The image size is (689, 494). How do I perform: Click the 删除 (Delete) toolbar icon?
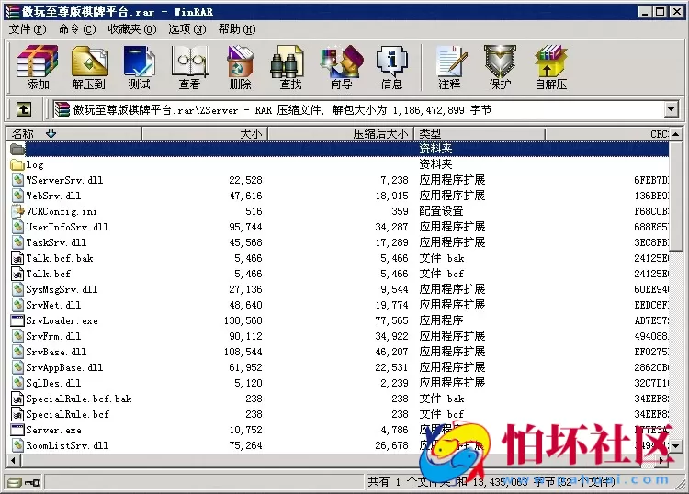pos(241,67)
